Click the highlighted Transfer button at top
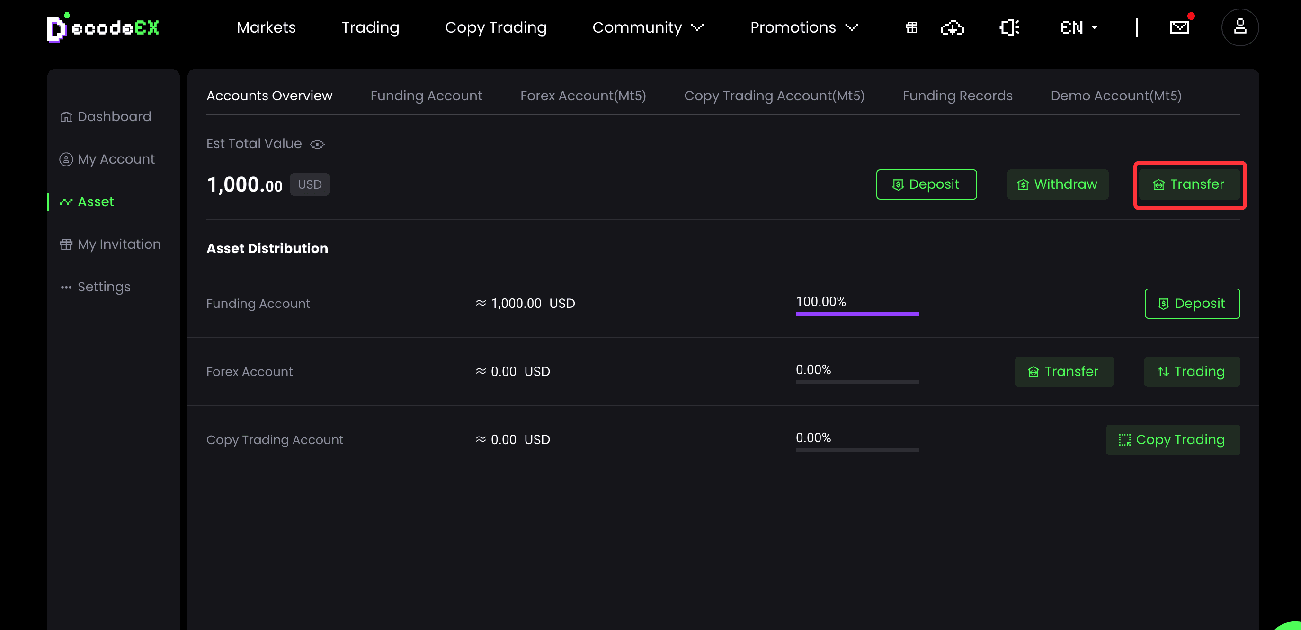This screenshot has width=1301, height=630. (1189, 184)
